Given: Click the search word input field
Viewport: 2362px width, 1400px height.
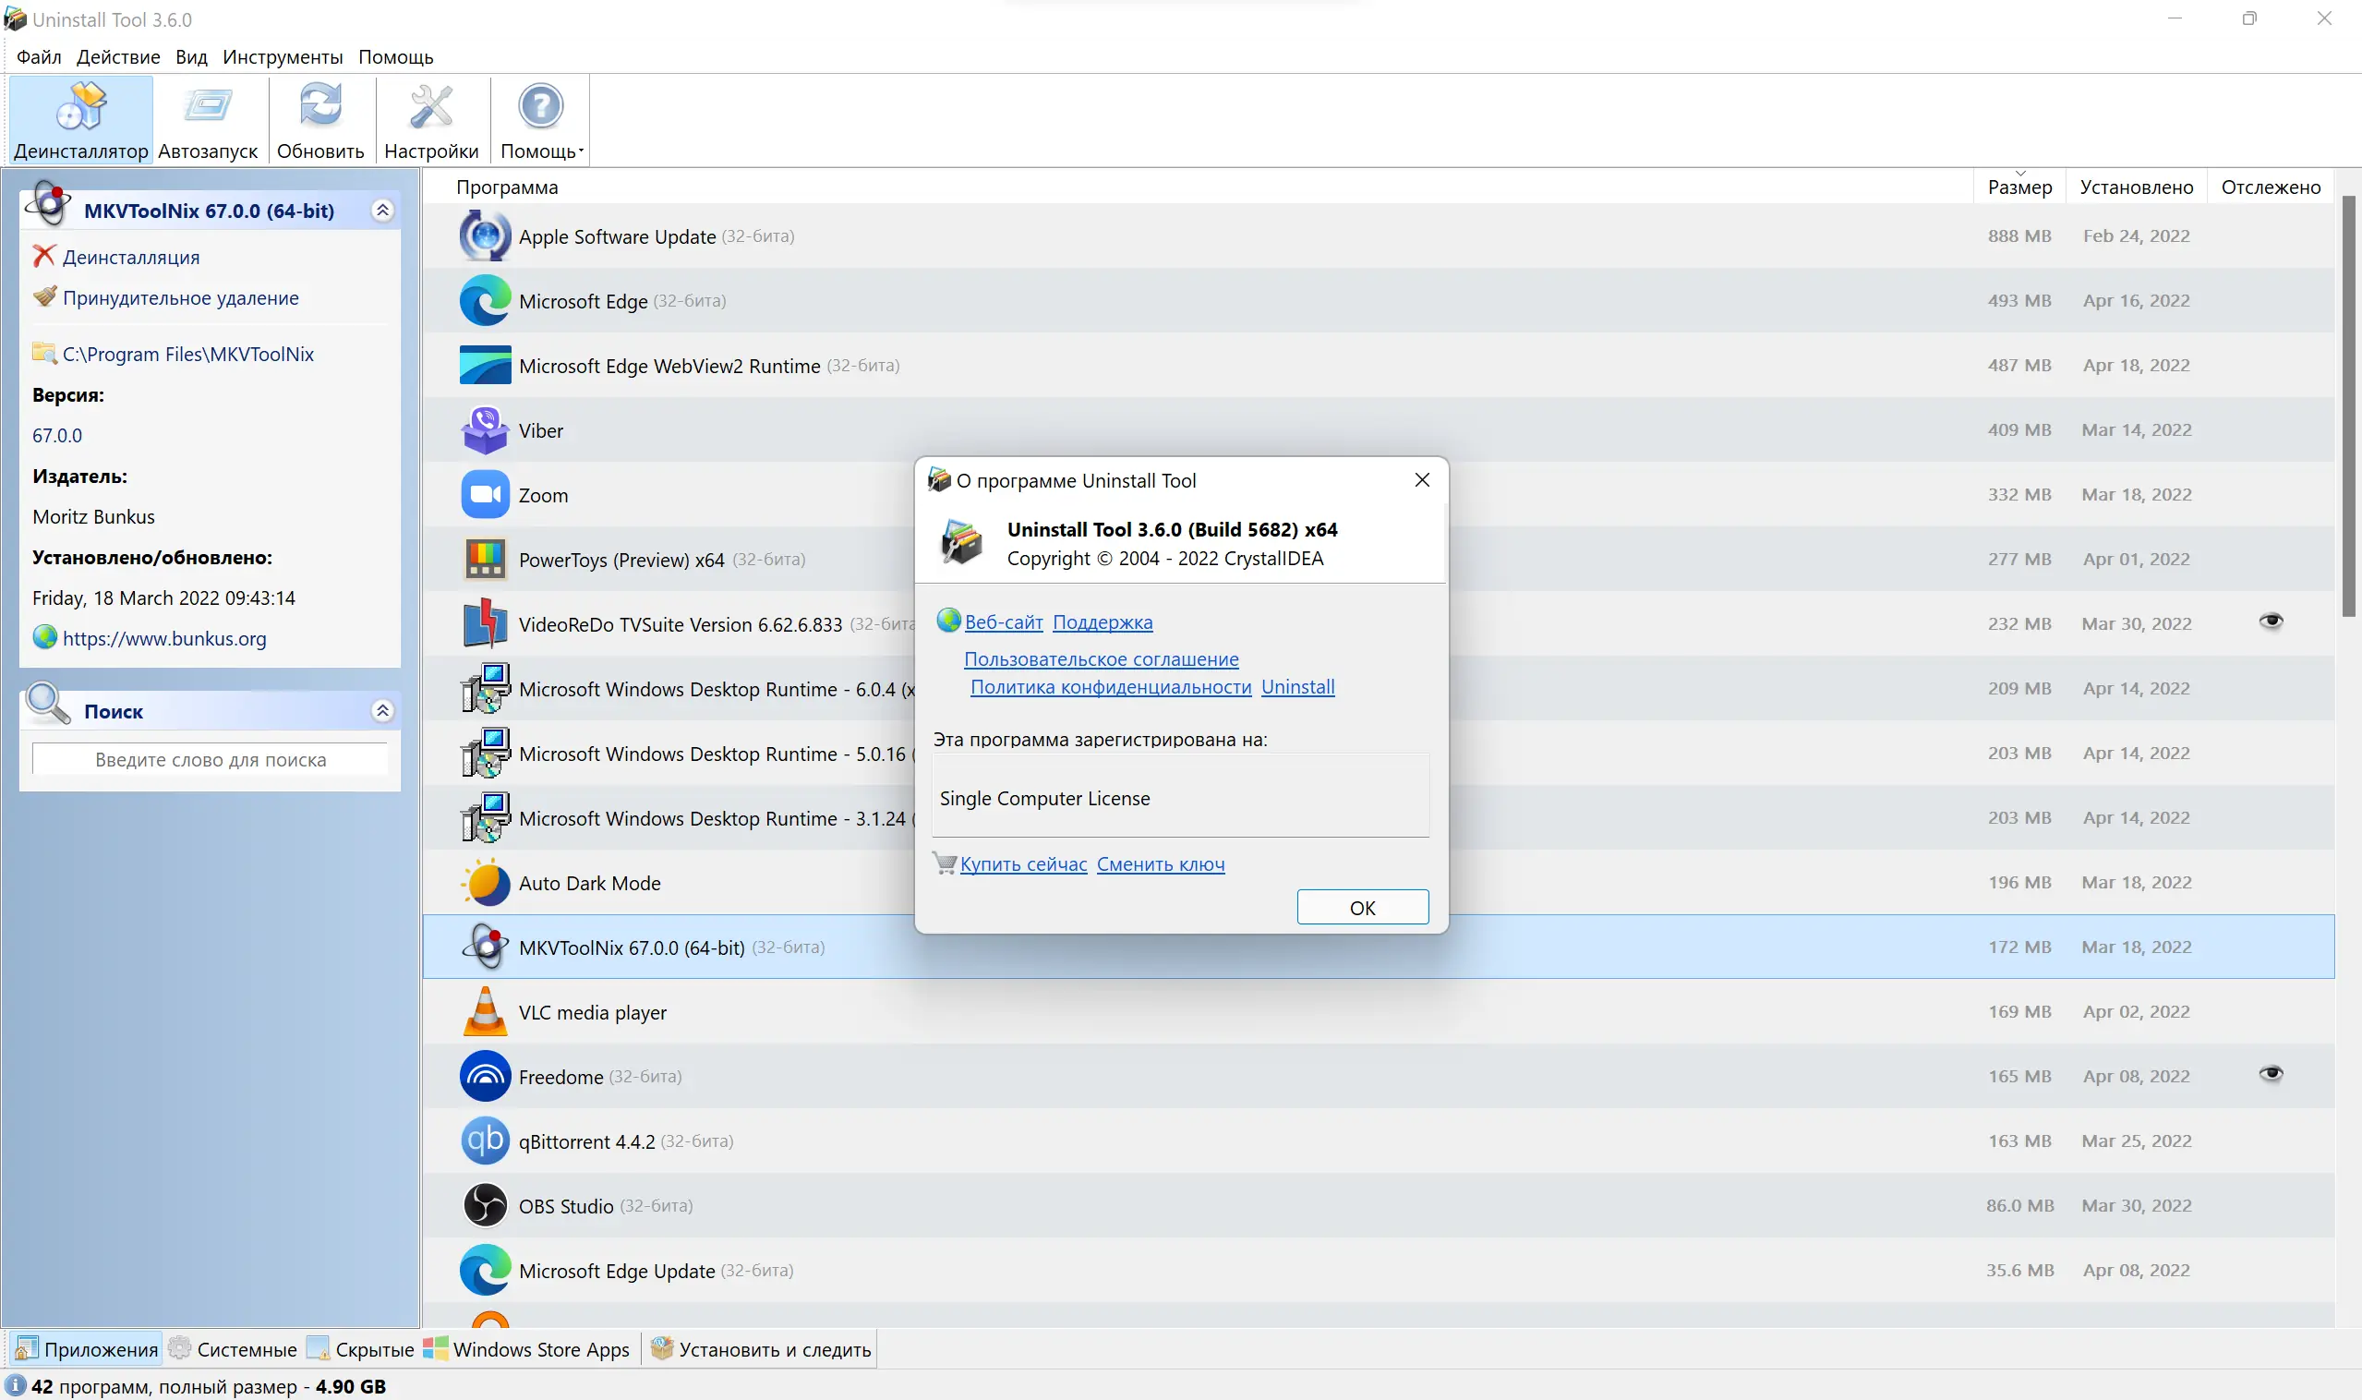Looking at the screenshot, I should point(211,760).
